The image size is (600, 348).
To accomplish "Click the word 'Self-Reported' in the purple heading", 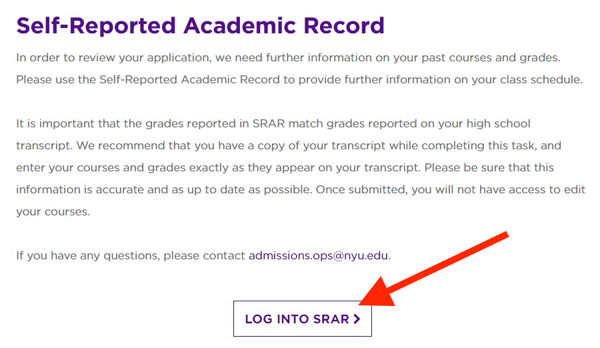I will pos(95,25).
